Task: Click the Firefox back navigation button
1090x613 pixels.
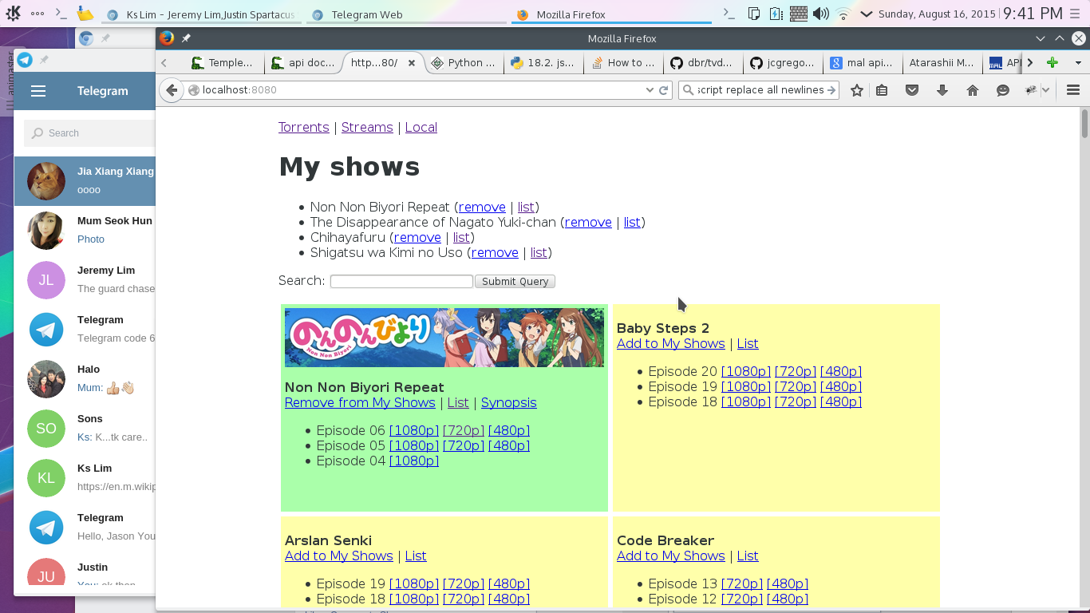Action: click(172, 90)
